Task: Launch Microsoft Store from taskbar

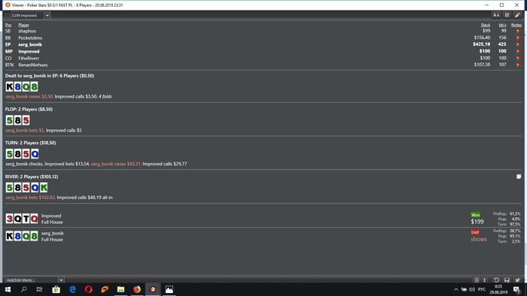Action: coord(56,289)
